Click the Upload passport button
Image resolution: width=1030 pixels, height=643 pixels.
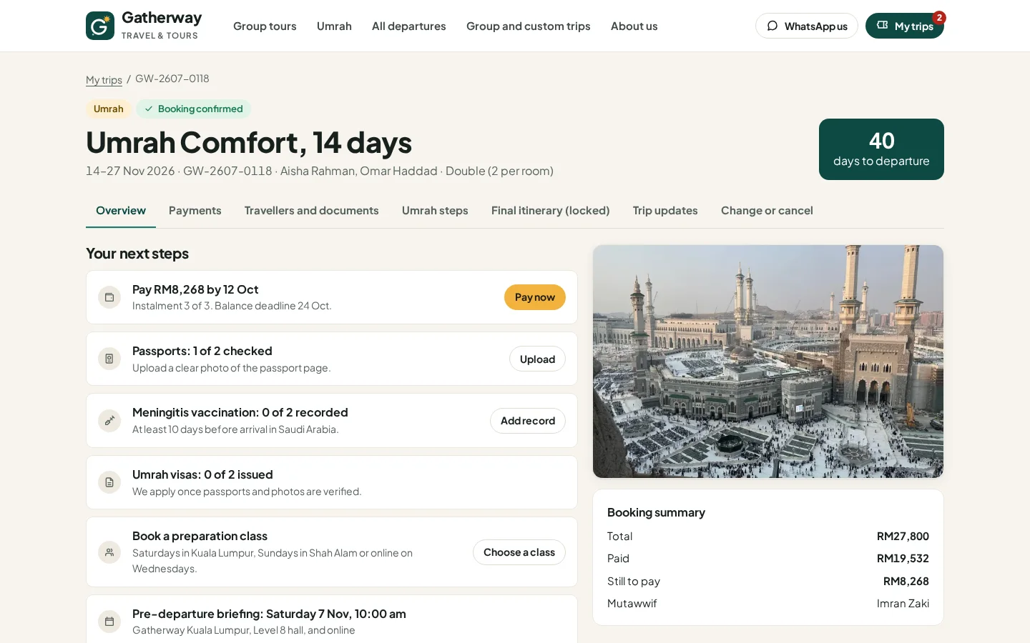click(x=537, y=359)
